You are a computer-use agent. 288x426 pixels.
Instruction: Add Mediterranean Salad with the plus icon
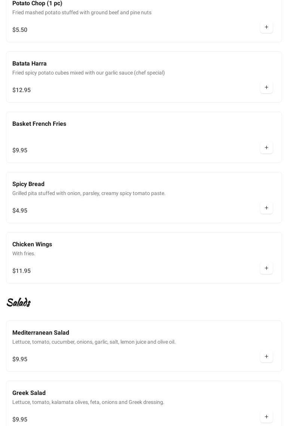point(266,357)
